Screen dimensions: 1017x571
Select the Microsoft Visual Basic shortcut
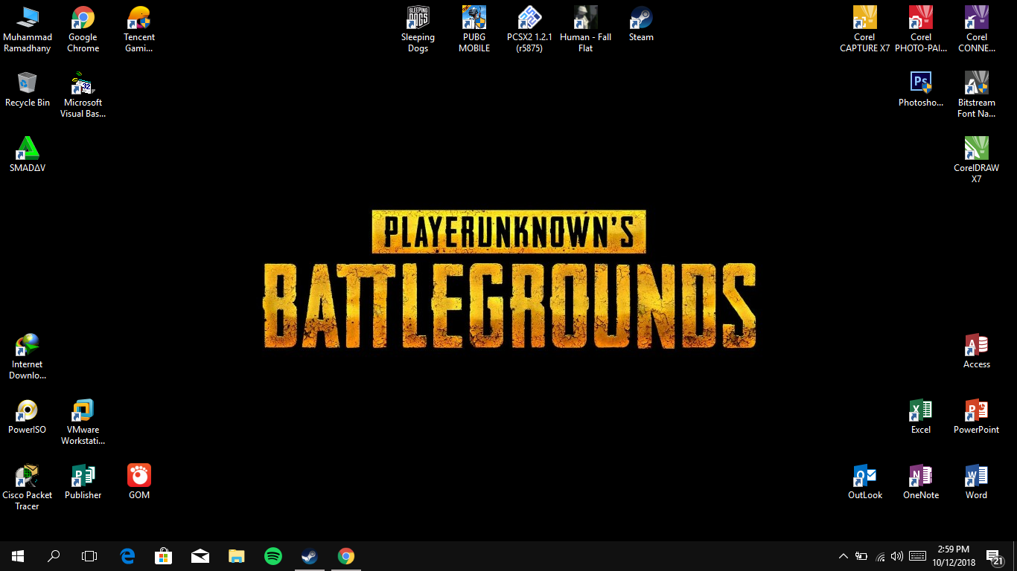point(83,95)
